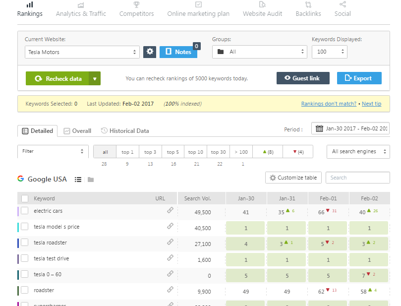
Task: Click the cyan color tag for tesla model s price
Action: click(18, 227)
